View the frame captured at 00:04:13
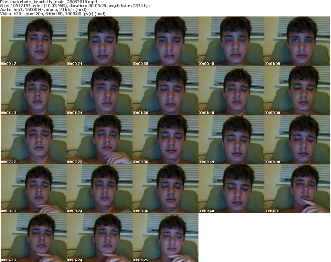The image size is (331, 262). pos(34,238)
